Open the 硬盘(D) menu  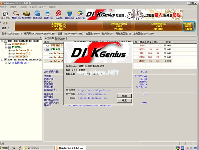13,7
